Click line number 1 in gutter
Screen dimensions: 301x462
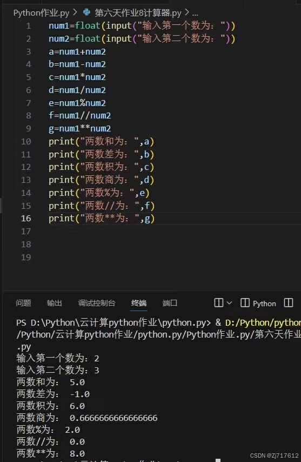coord(28,26)
